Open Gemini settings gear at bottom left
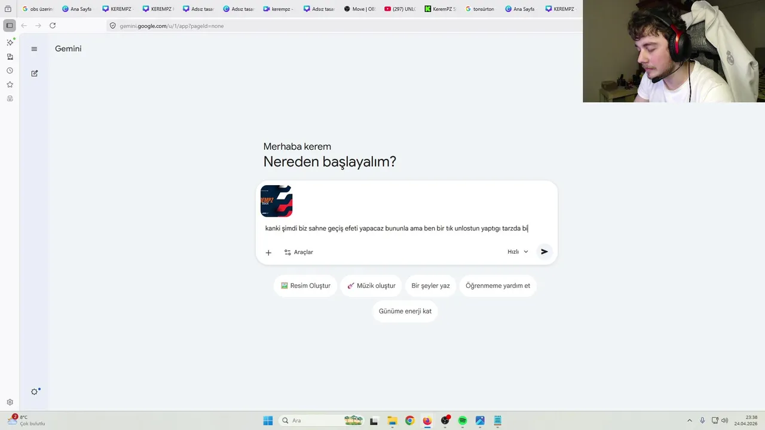 click(x=35, y=392)
